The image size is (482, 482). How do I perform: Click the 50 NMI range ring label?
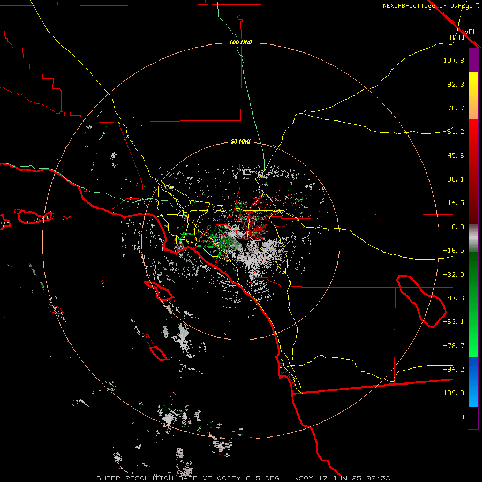click(x=240, y=142)
